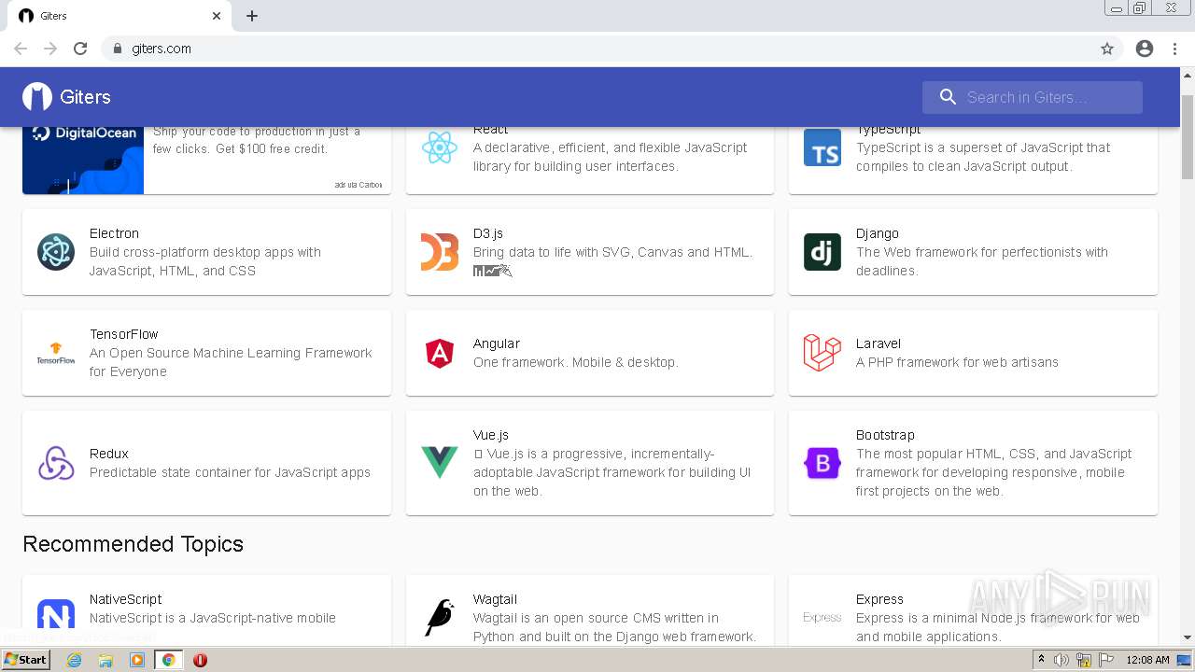
Task: Click the Angular shield logo
Action: [440, 353]
